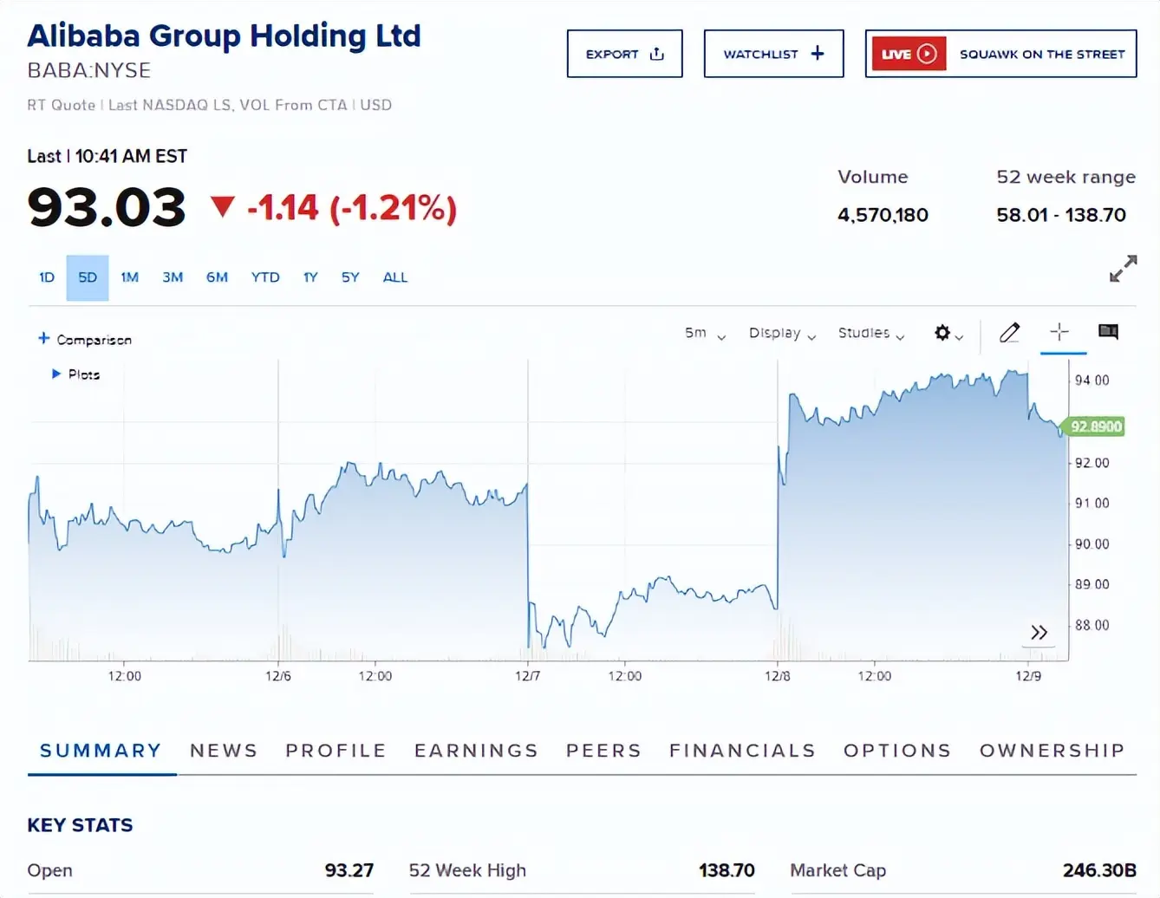The image size is (1160, 898).
Task: Expand chart to fullscreen arrows
Action: click(x=1123, y=269)
